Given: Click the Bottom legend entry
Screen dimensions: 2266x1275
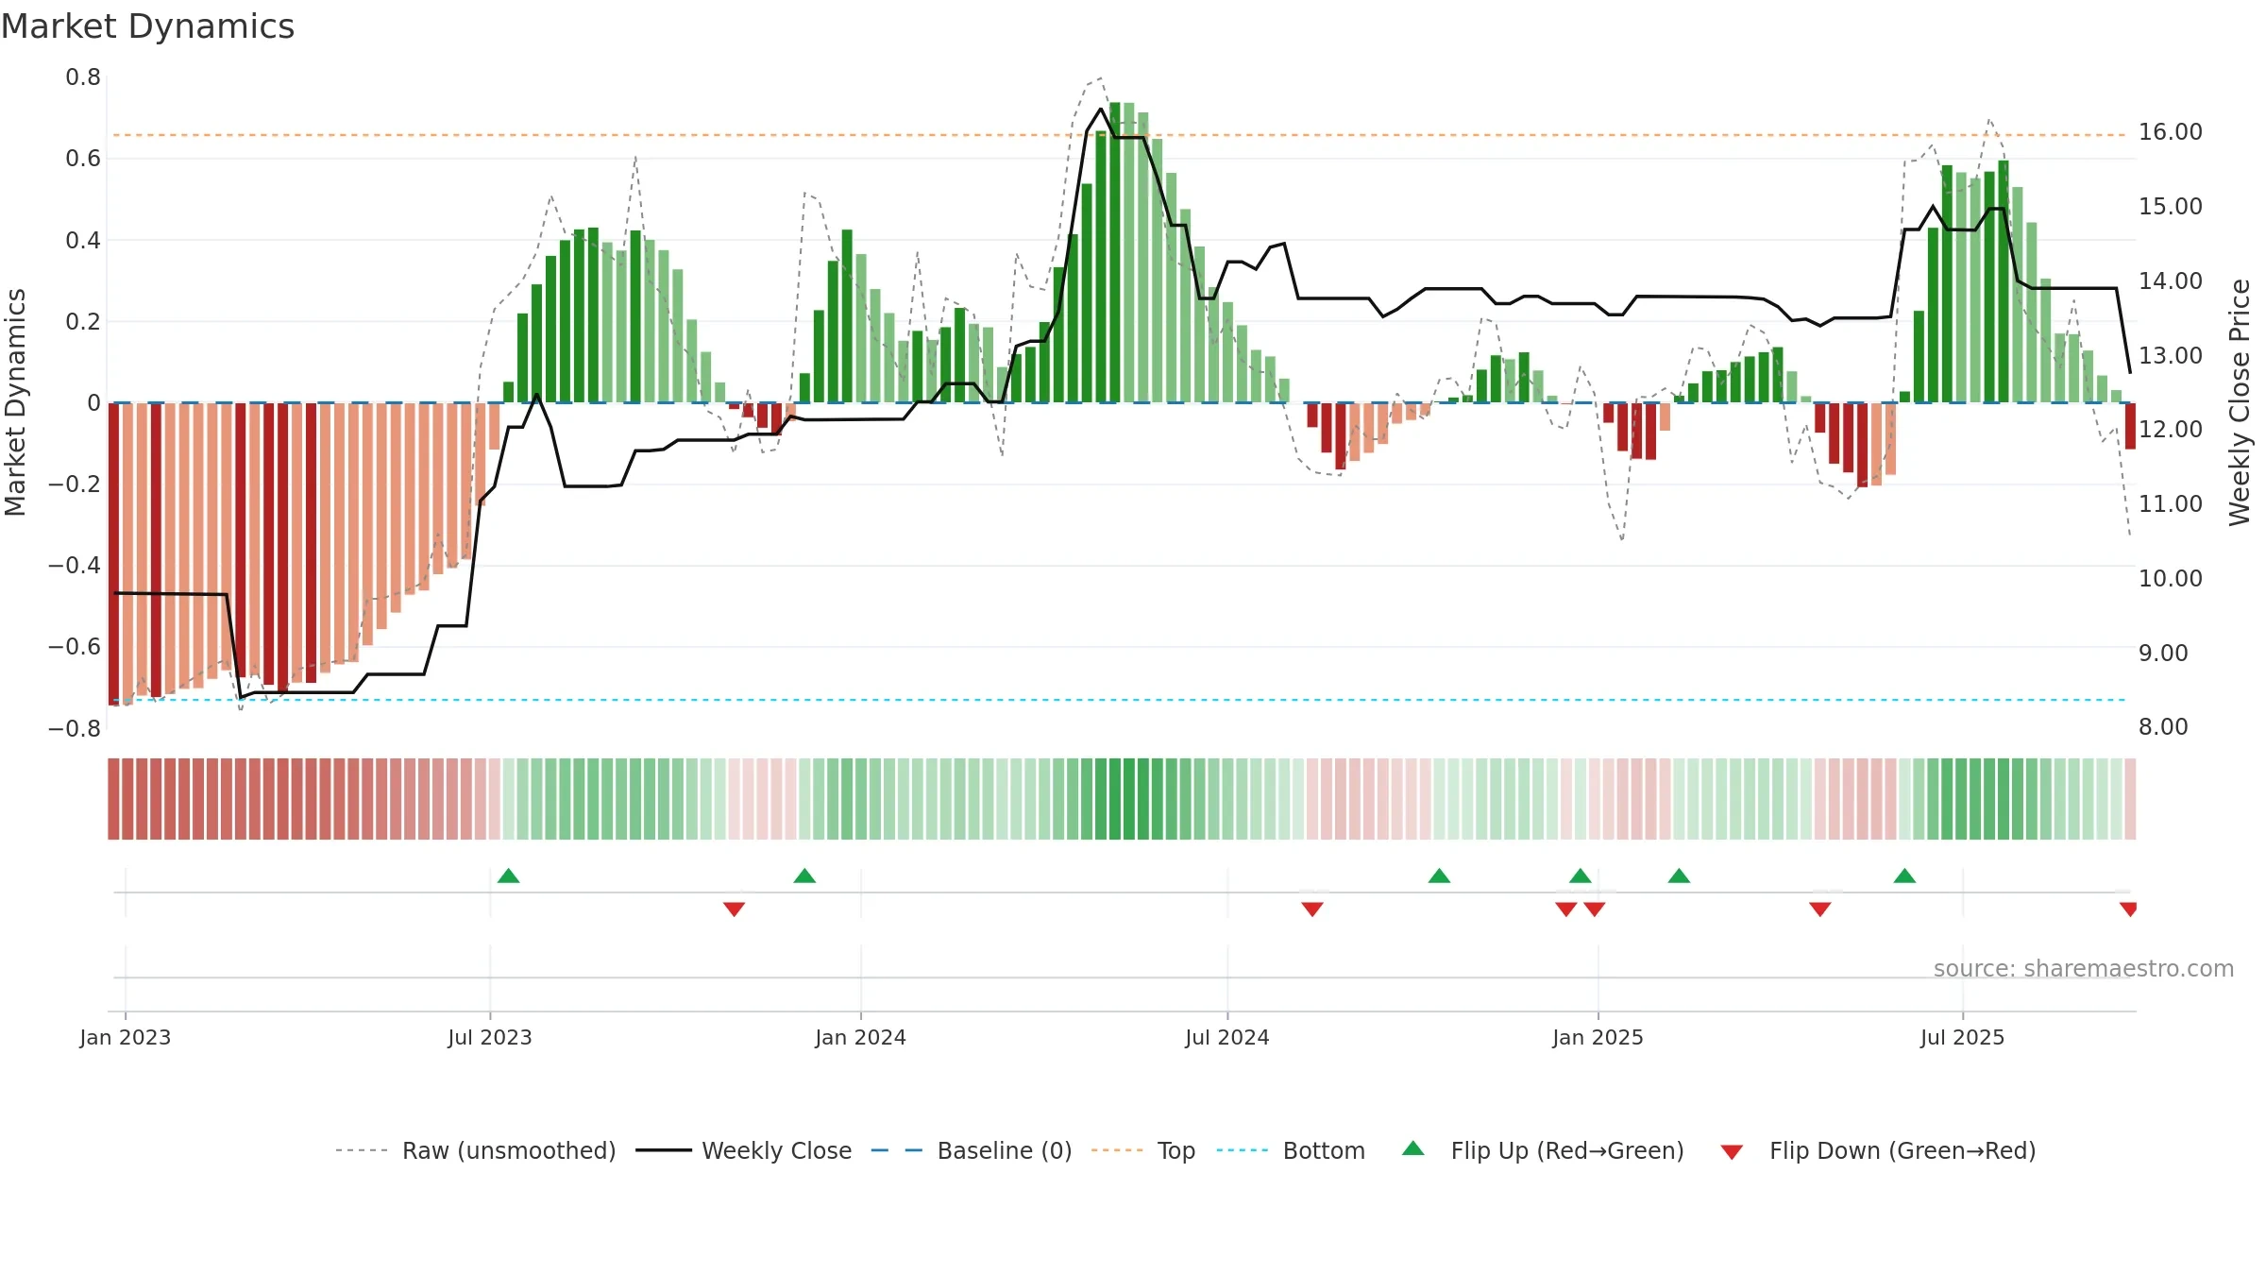Looking at the screenshot, I should tap(1291, 1150).
